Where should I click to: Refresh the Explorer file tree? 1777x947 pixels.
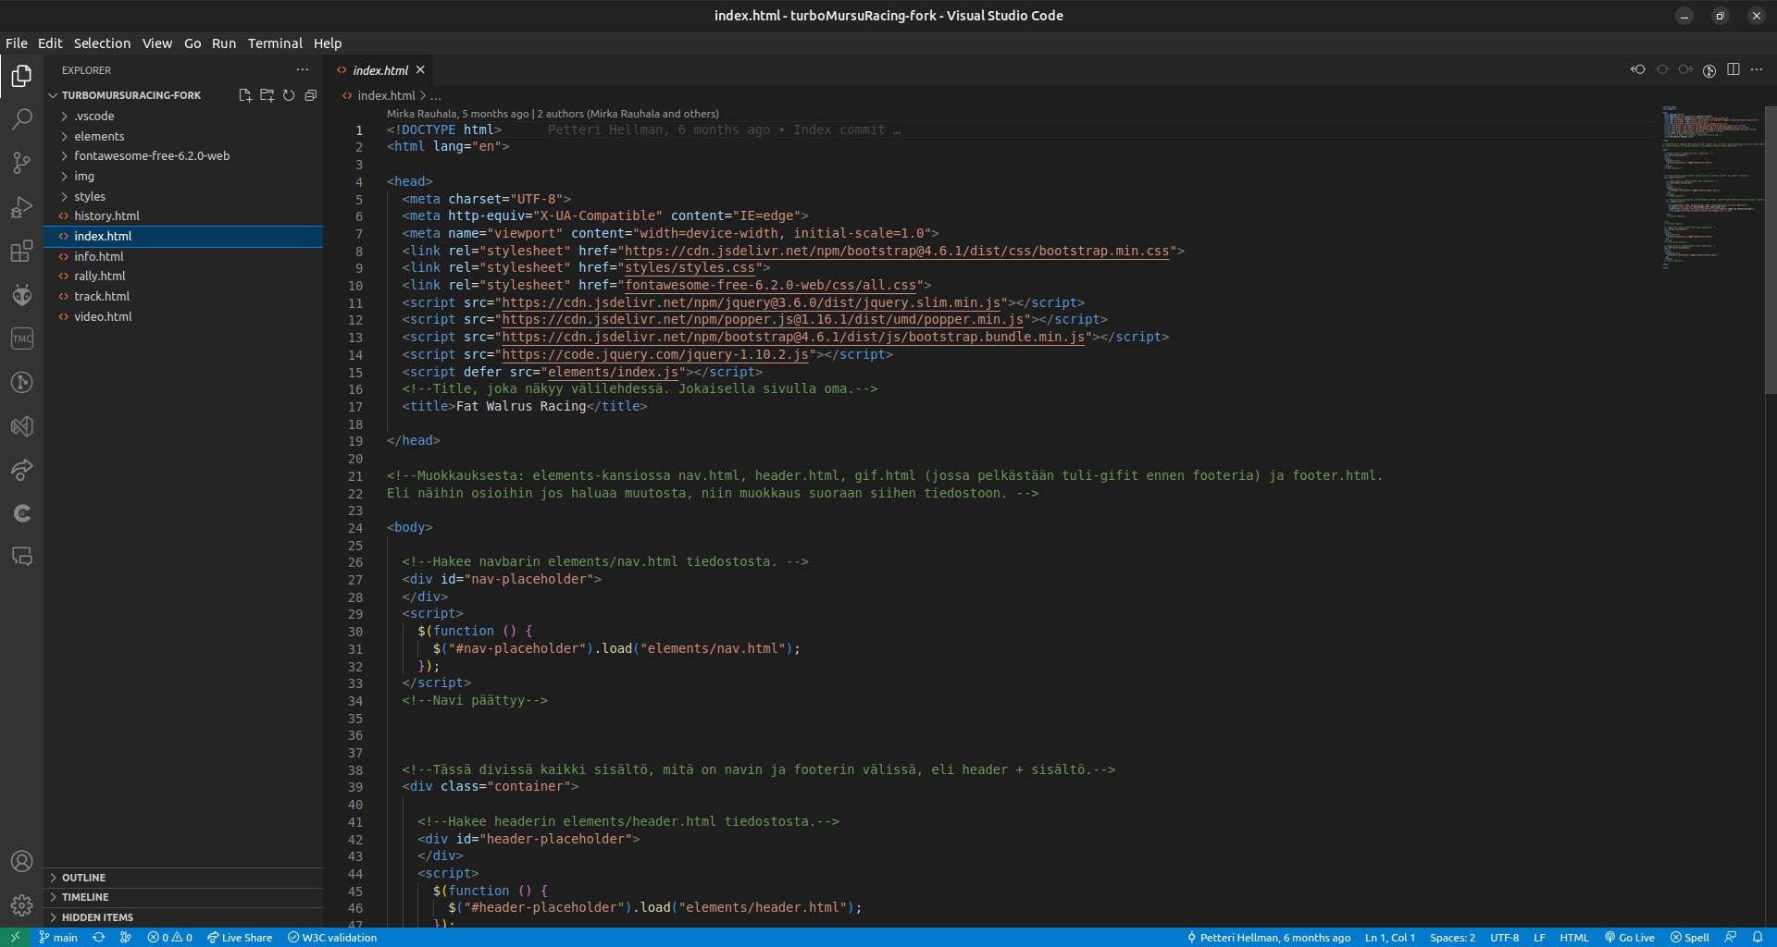pos(289,95)
